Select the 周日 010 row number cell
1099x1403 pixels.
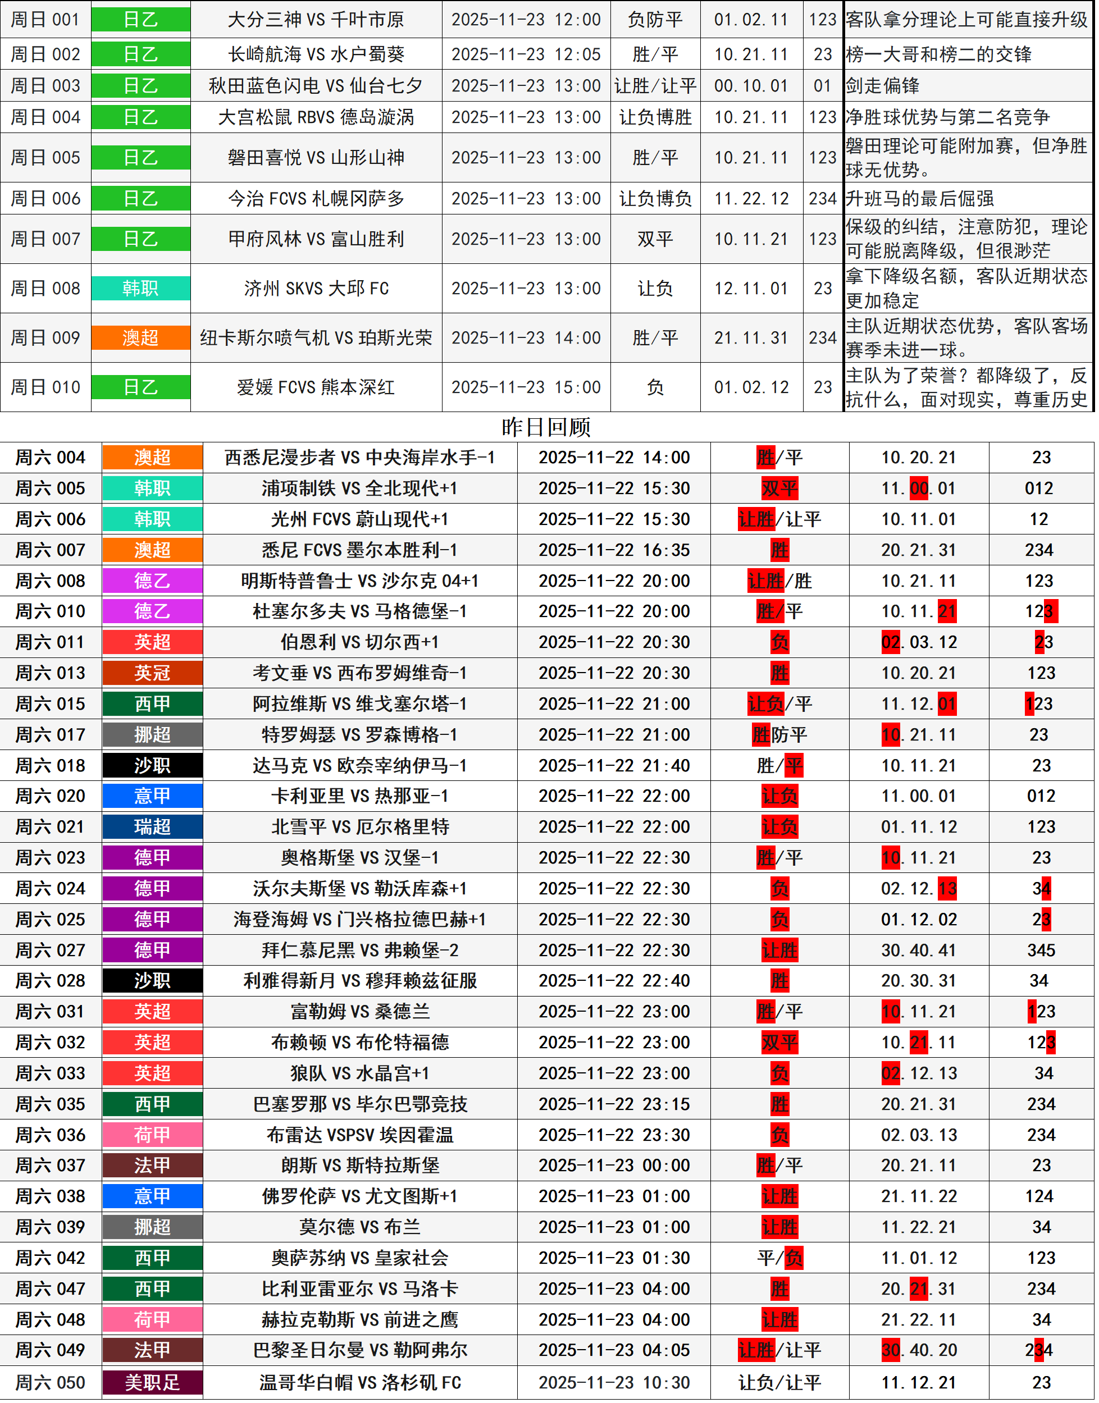tap(45, 387)
